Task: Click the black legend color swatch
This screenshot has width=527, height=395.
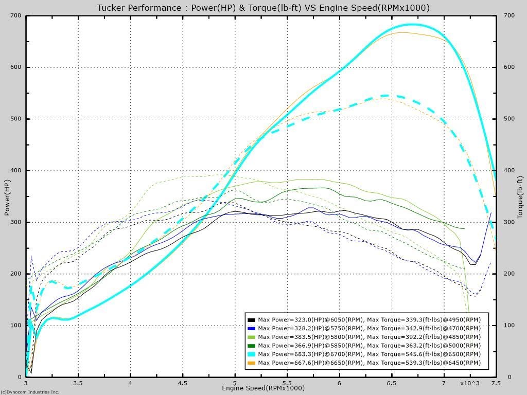Action: (x=251, y=320)
